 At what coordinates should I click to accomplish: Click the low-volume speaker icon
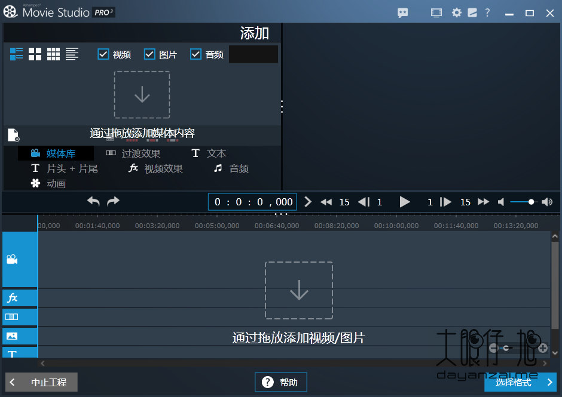point(501,202)
